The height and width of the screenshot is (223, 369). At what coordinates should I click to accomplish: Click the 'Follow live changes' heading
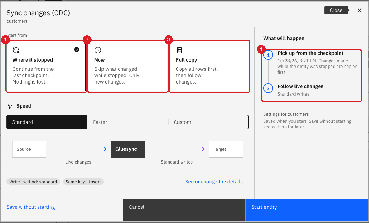[x=300, y=87]
